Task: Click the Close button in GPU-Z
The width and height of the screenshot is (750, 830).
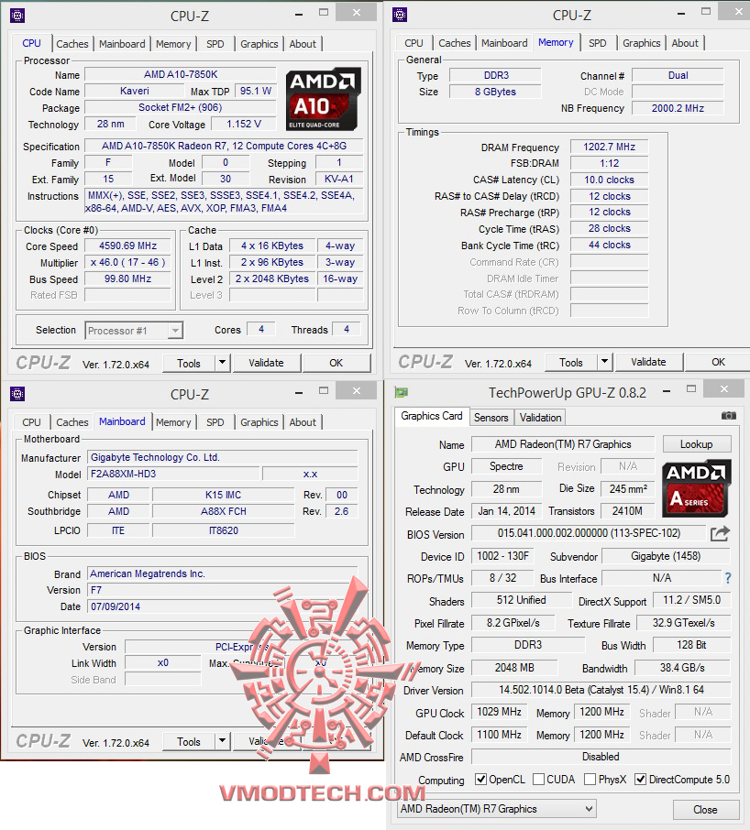Action: [x=705, y=810]
